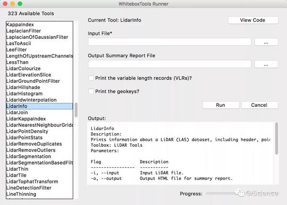Image resolution: width=287 pixels, height=205 pixels.
Task: Choose LidarGroundPointFilter from the list
Action: point(33,81)
